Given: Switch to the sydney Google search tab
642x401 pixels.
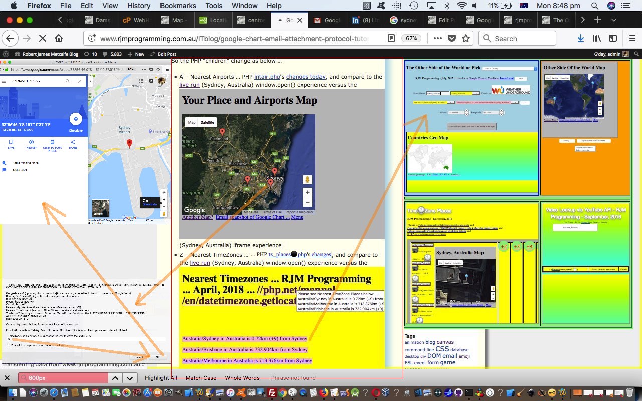Looking at the screenshot, I should [404, 20].
